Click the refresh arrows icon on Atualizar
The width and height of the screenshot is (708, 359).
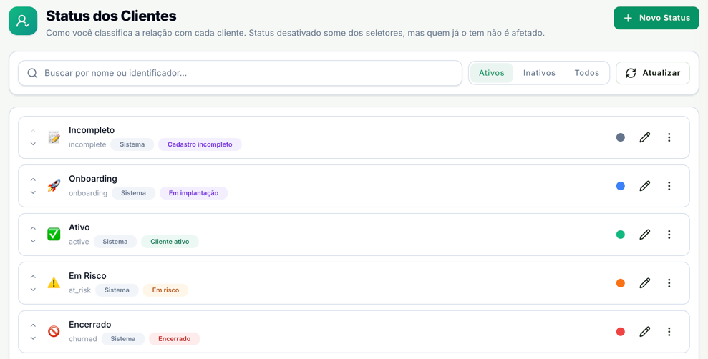[631, 73]
